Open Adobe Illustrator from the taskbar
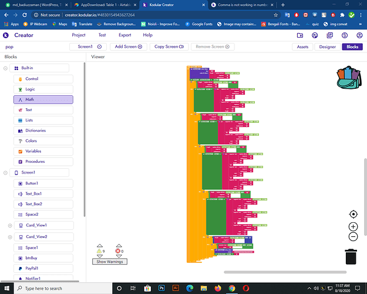The image size is (367, 294). (176, 289)
